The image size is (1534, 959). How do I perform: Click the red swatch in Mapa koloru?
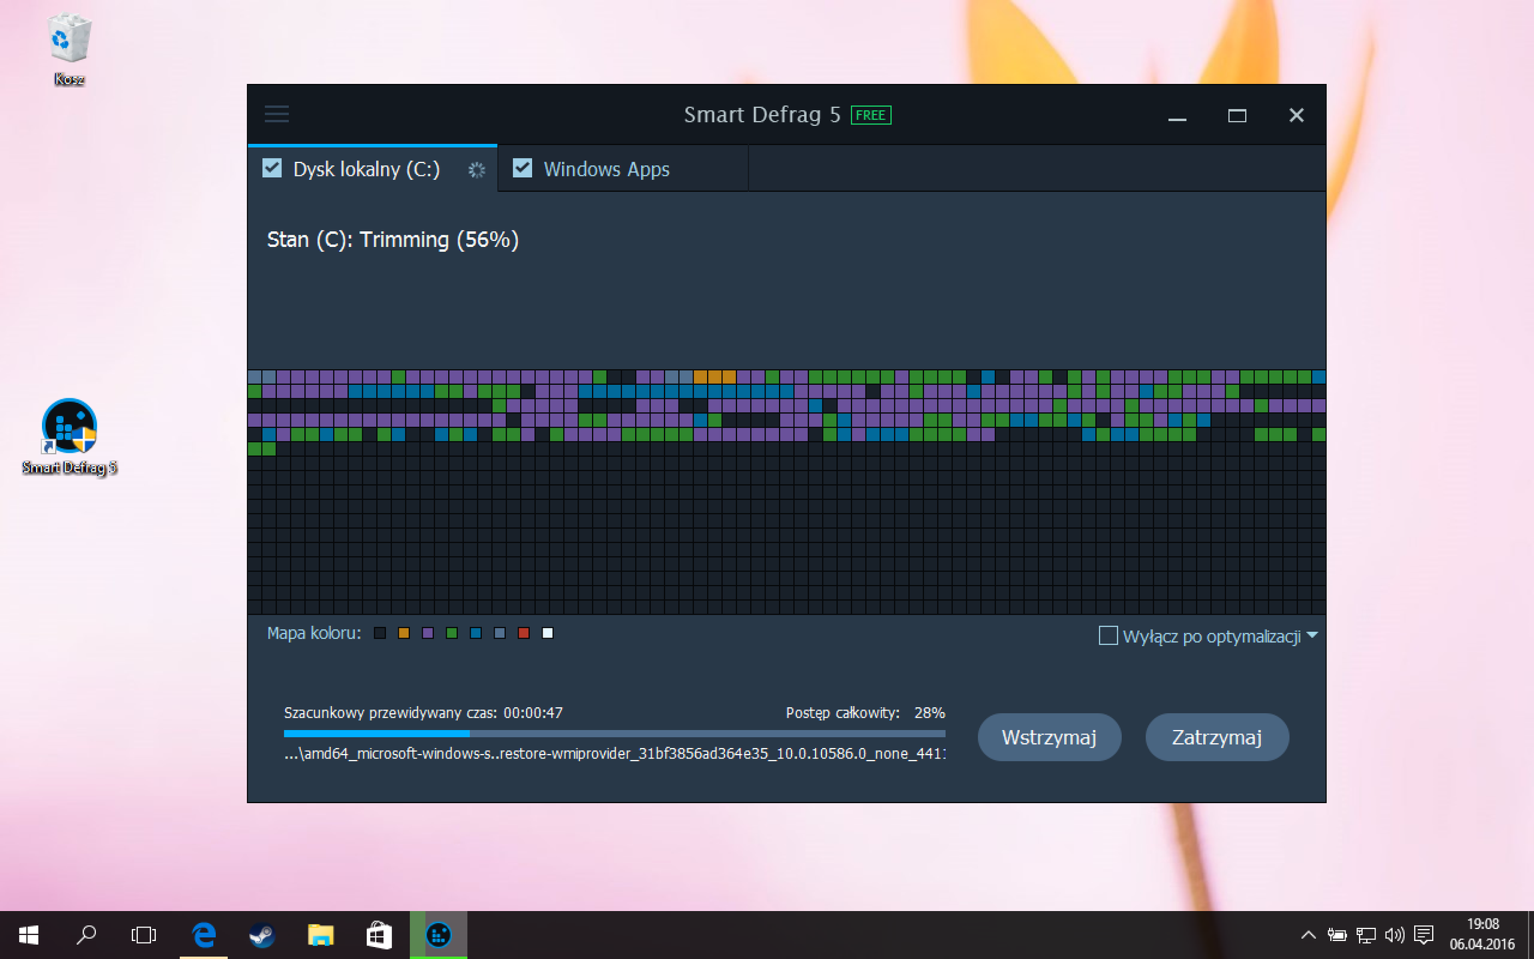[524, 633]
